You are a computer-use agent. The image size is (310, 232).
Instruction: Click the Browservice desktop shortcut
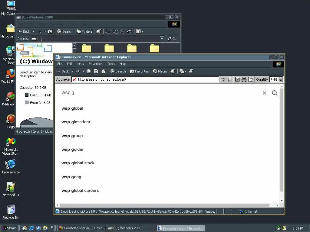click(11, 167)
